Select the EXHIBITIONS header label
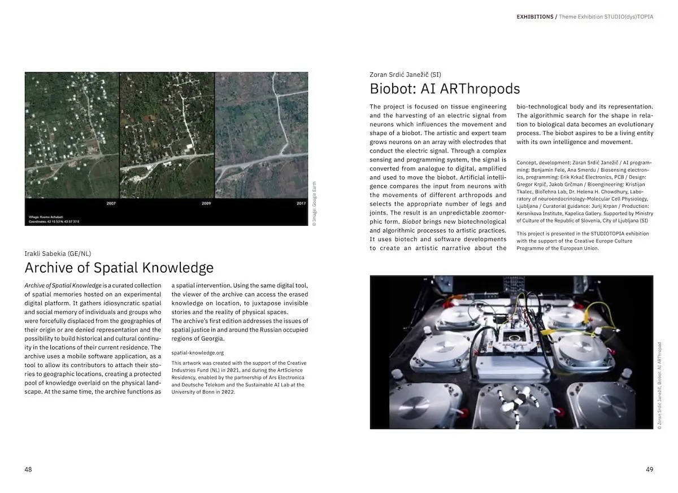 point(535,17)
